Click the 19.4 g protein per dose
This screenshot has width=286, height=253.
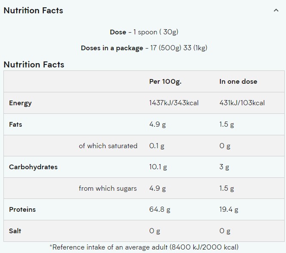click(229, 210)
